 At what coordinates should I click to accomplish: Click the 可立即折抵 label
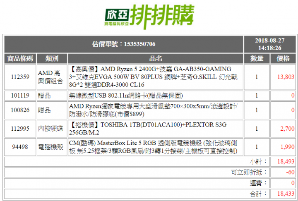[x=249, y=172]
